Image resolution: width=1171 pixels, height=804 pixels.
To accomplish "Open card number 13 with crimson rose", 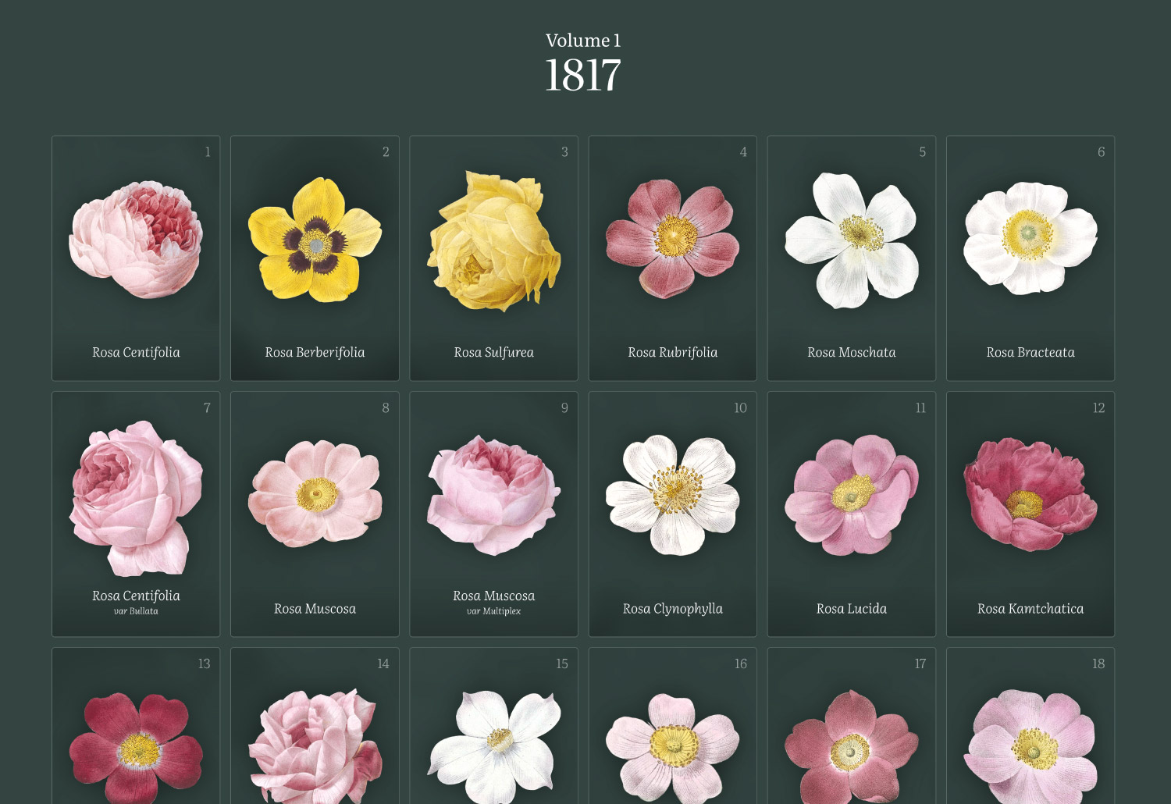I will (x=136, y=726).
